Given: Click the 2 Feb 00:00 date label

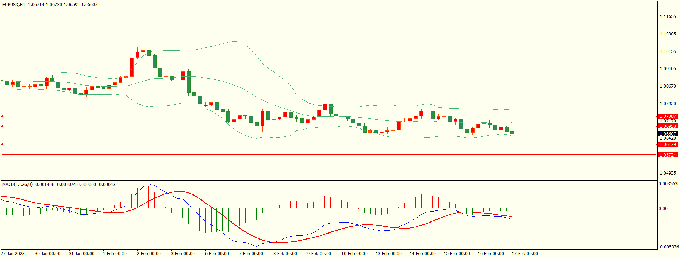Looking at the screenshot, I should pyautogui.click(x=149, y=253).
